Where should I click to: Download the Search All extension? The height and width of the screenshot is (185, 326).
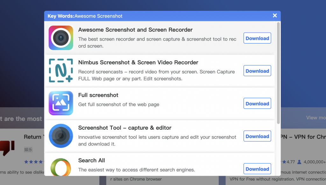click(257, 168)
